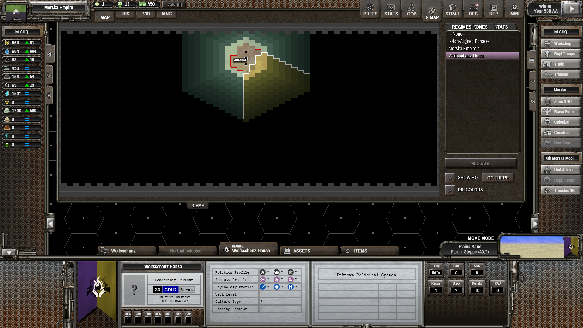The image size is (583, 328).
Task: Click the Wolfsschanz Hansa regime banner
Action: pyautogui.click(x=97, y=287)
